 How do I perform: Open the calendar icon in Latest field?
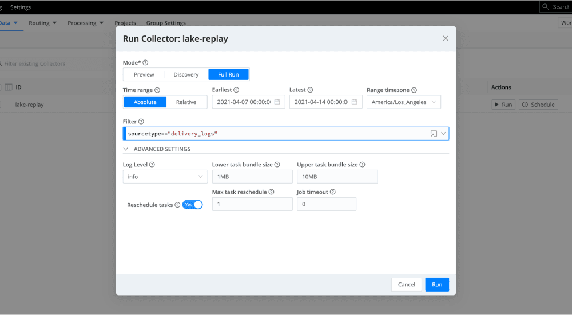tap(354, 102)
